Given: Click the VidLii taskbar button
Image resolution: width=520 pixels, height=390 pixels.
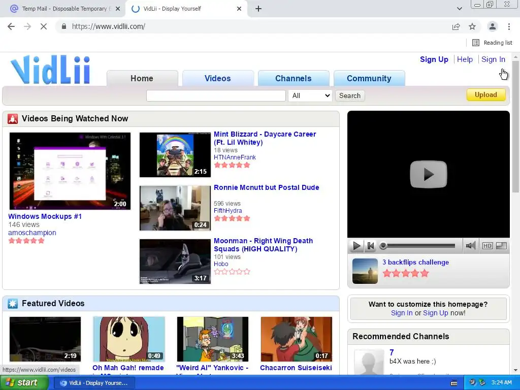Looking at the screenshot, I should (94, 383).
